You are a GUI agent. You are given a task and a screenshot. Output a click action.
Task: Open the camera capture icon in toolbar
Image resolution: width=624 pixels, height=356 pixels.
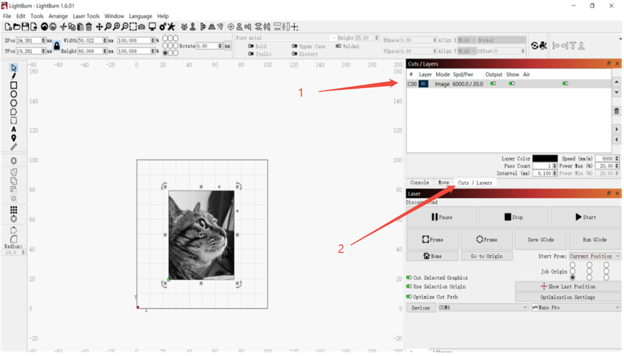142,27
